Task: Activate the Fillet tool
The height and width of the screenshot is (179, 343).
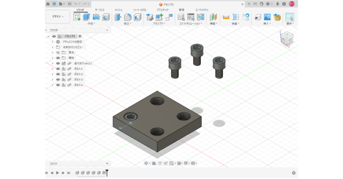Action: 128,17
